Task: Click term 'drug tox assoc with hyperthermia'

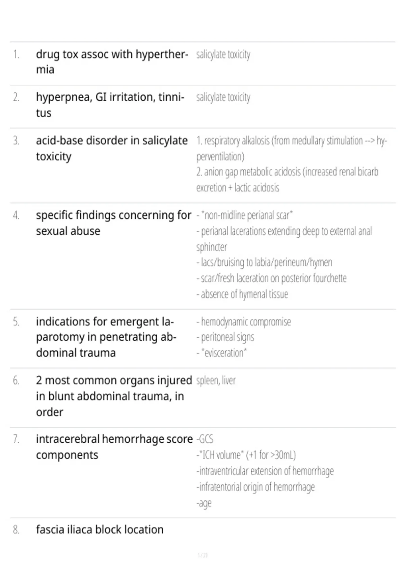Action: [112, 62]
